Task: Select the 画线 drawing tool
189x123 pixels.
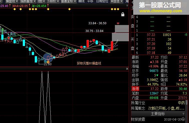Action: pos(81,1)
